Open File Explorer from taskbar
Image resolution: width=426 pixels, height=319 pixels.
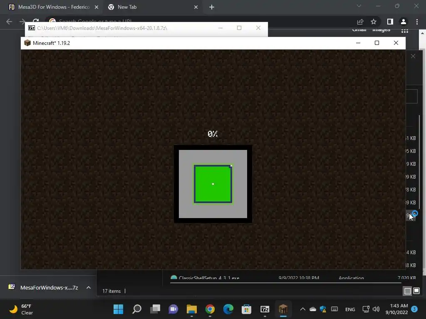192,309
